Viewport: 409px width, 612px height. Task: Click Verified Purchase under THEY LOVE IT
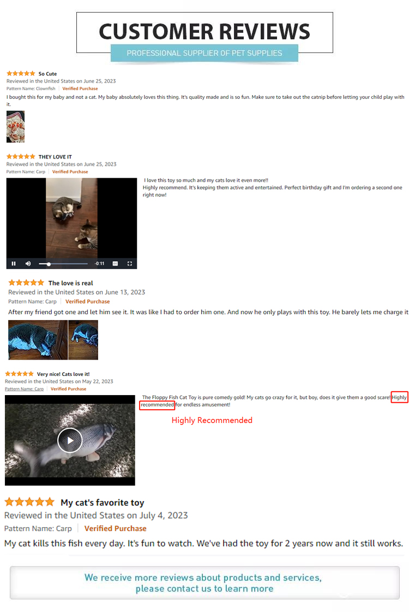coord(70,172)
